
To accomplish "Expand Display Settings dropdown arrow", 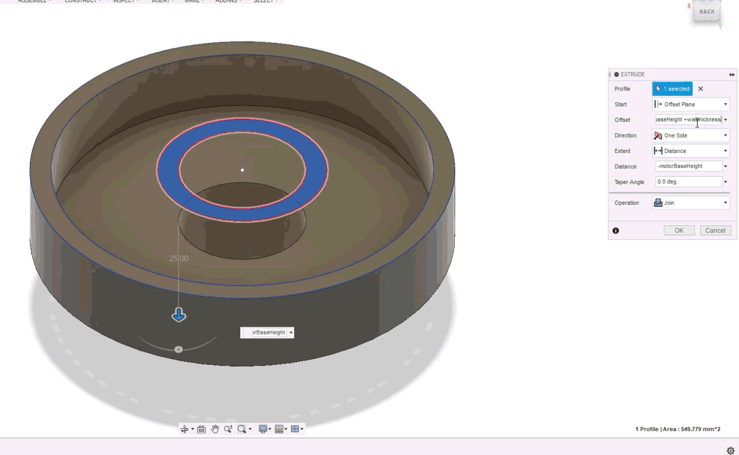I will point(270,429).
